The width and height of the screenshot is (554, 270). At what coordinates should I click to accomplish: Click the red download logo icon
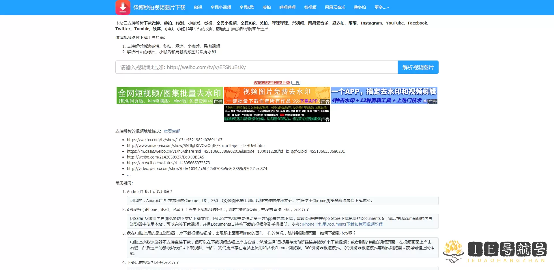[x=123, y=7]
